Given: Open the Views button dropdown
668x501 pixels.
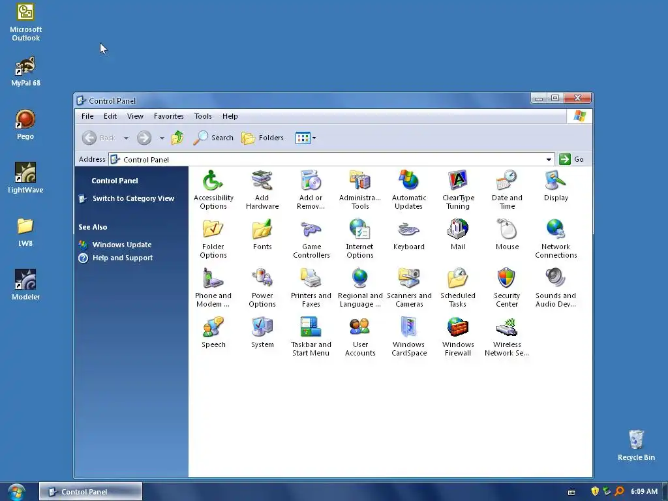Looking at the screenshot, I should pos(314,138).
